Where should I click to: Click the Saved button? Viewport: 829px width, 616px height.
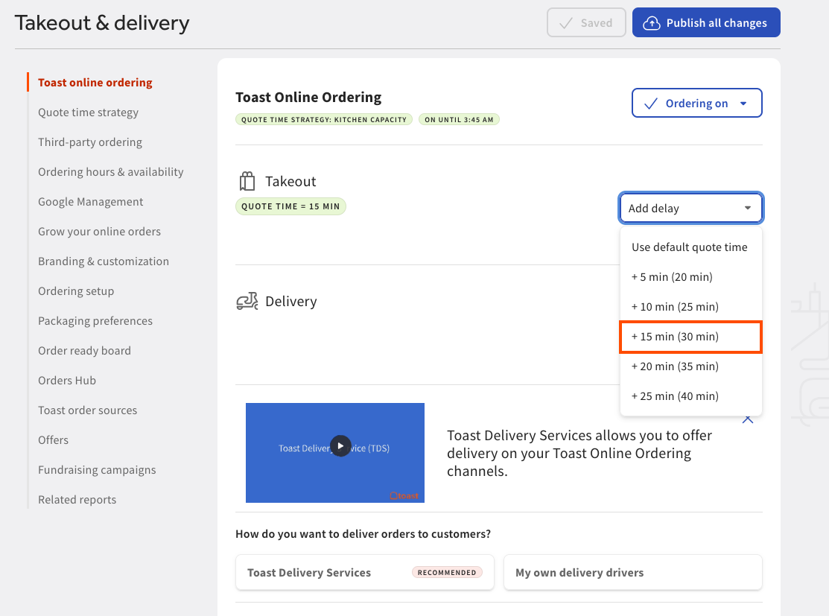[586, 23]
